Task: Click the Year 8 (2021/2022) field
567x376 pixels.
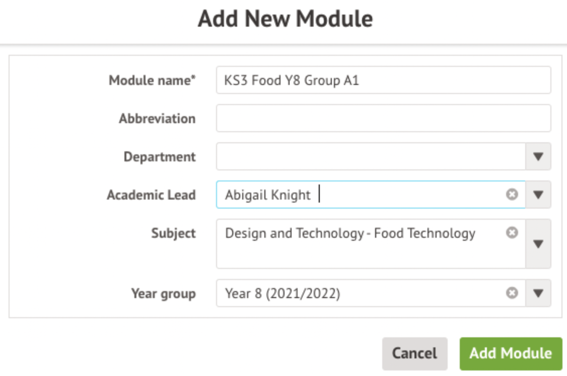Action: coord(352,293)
